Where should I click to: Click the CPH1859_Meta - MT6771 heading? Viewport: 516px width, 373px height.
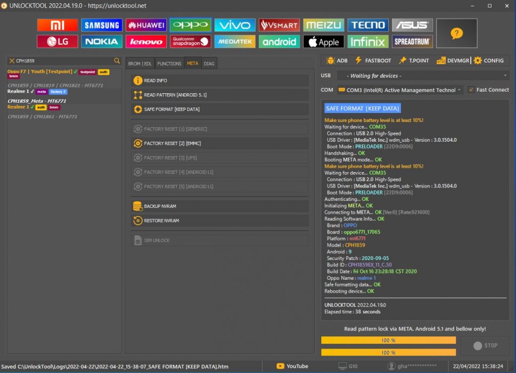pos(37,101)
